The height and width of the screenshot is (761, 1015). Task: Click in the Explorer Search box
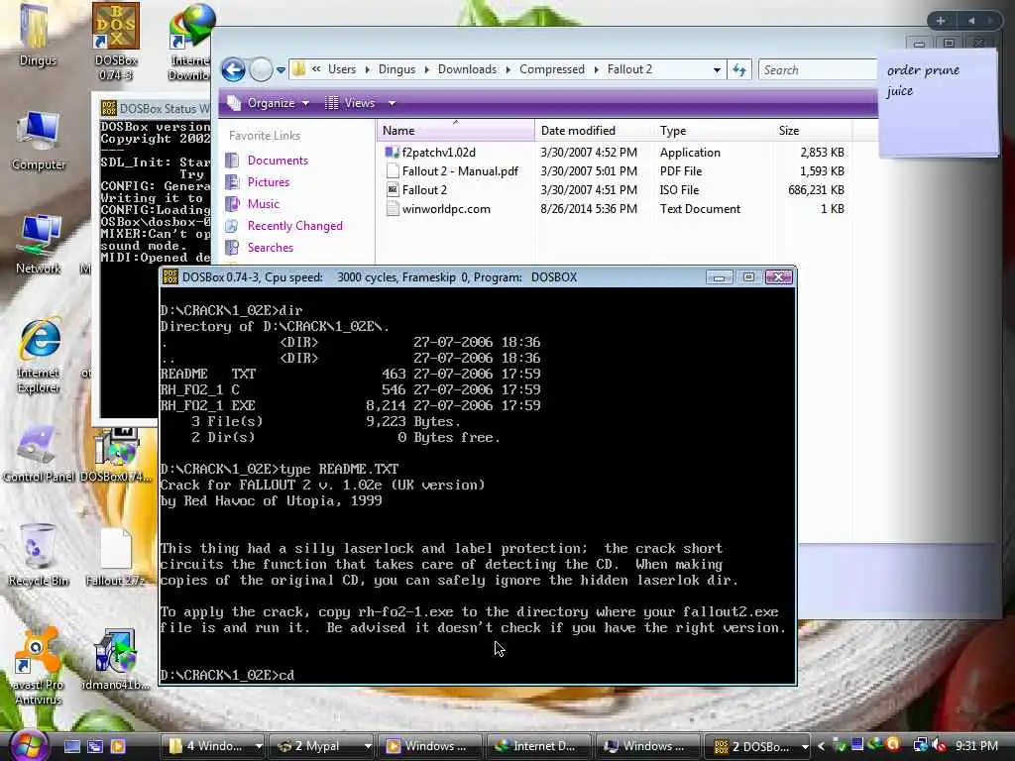coord(817,70)
